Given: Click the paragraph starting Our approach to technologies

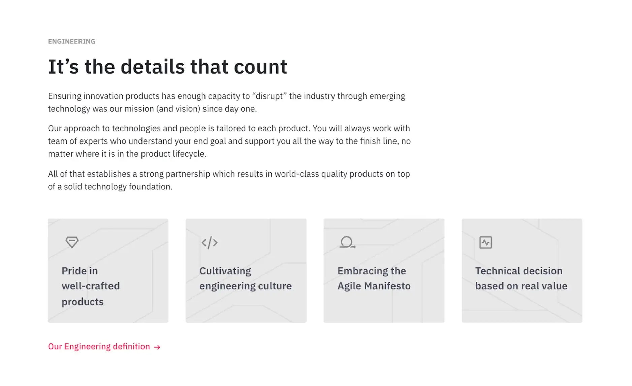Looking at the screenshot, I should tap(229, 141).
